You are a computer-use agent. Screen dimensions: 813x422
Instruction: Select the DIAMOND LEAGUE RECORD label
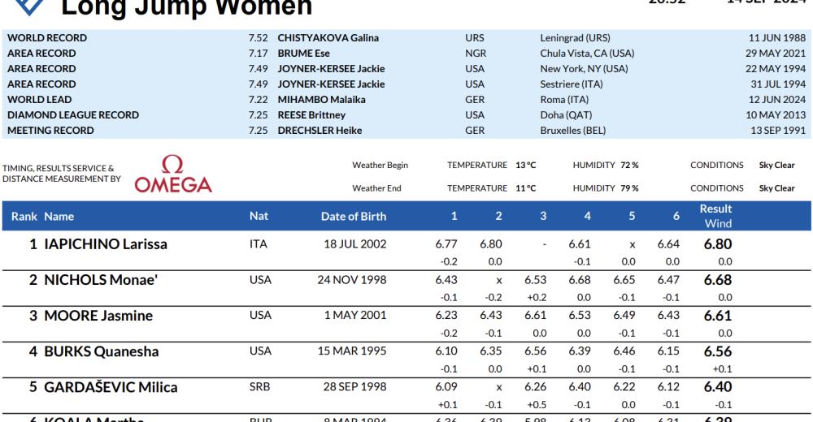[x=73, y=115]
